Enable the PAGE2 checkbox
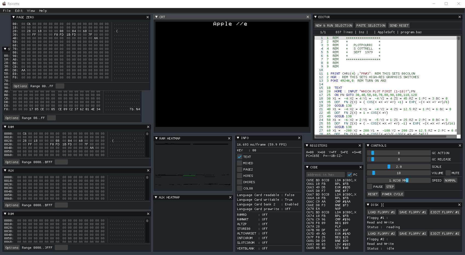 239,169
